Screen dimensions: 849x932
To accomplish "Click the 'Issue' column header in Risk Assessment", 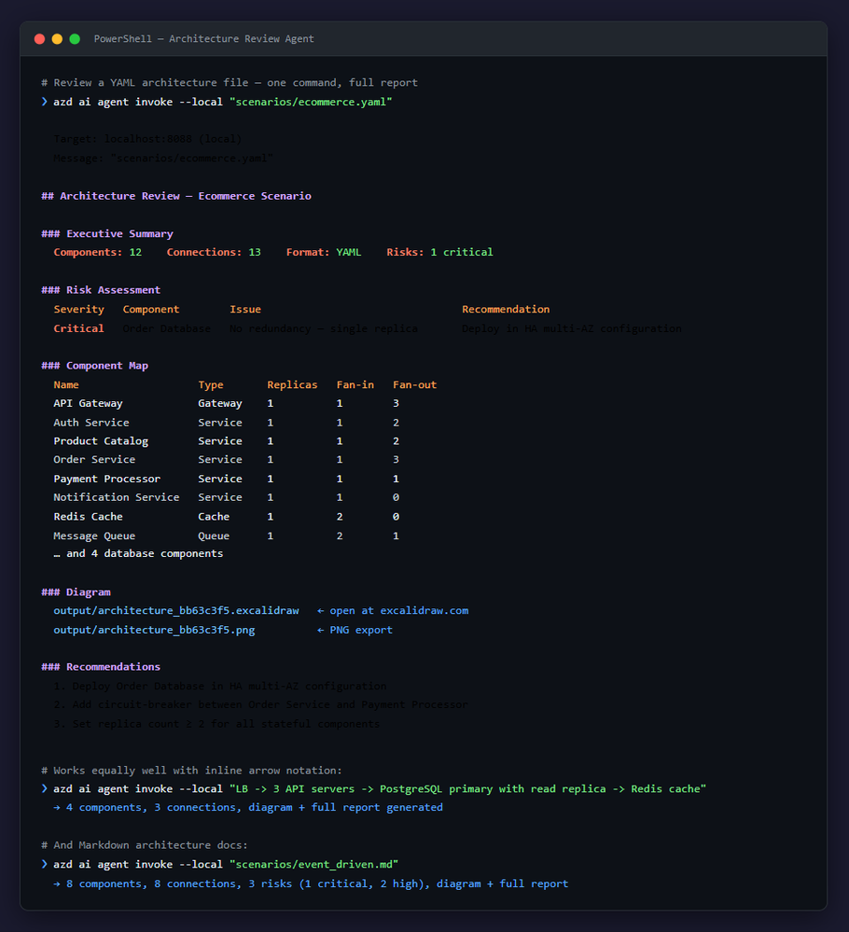I will pyautogui.click(x=245, y=309).
